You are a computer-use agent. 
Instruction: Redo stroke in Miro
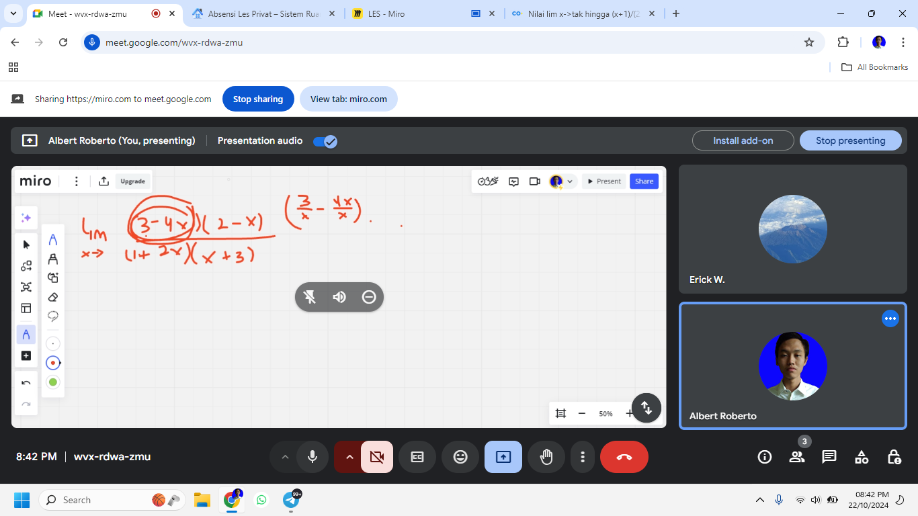point(26,404)
